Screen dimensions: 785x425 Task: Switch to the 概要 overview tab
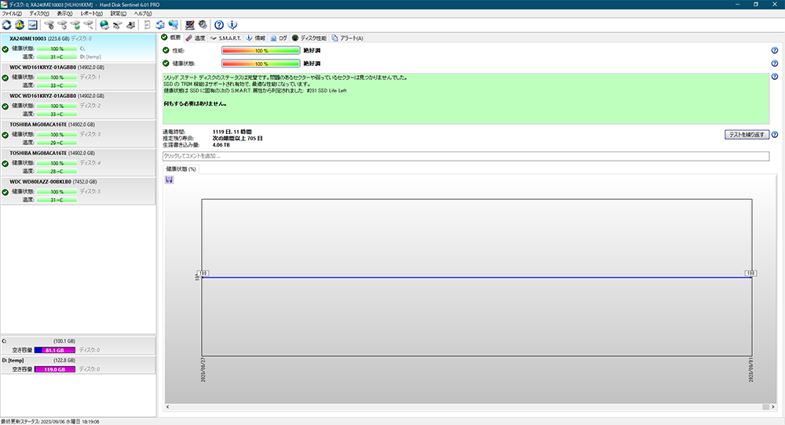tap(170, 38)
